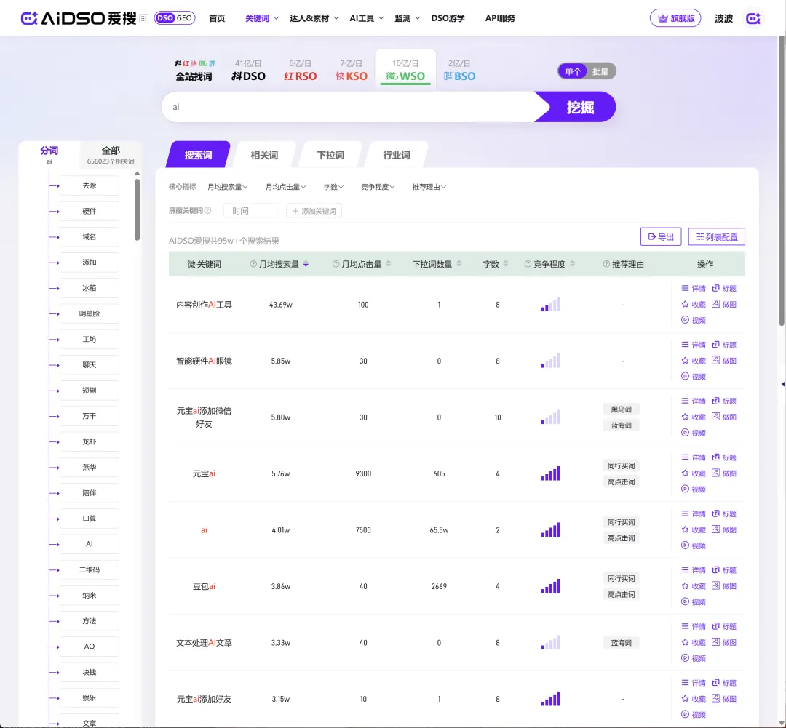
Task: Click 做图 icon for 元宝ai添加微信好友 row
Action: pyautogui.click(x=716, y=417)
